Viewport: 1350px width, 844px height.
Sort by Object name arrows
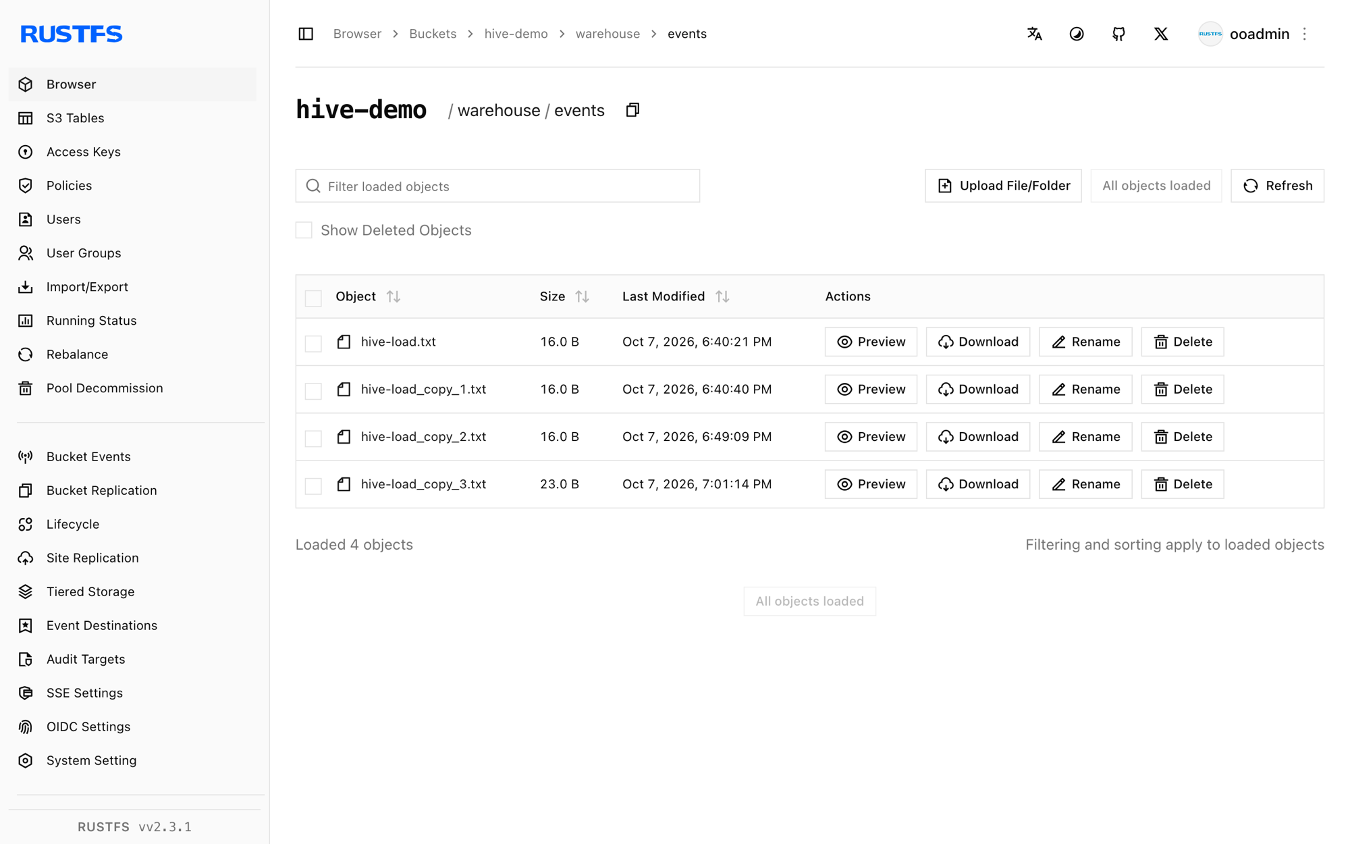(x=394, y=296)
